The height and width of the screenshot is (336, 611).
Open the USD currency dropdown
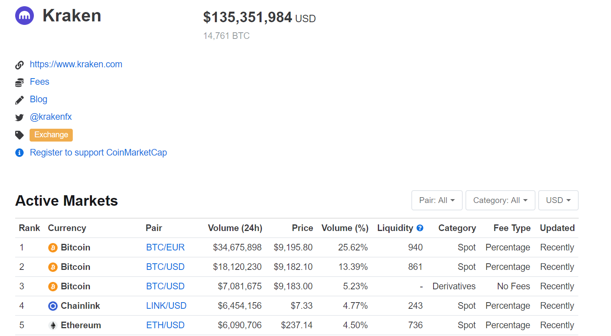pos(558,200)
